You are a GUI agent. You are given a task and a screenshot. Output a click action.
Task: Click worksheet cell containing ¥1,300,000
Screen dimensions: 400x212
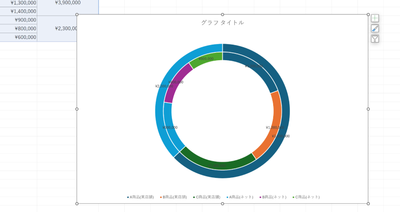pos(19,3)
